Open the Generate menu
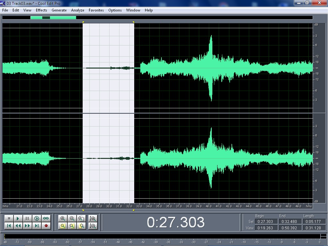328x246 pixels. (x=59, y=10)
